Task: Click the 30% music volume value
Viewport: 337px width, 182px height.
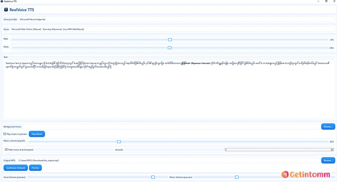Action: [x=332, y=142]
